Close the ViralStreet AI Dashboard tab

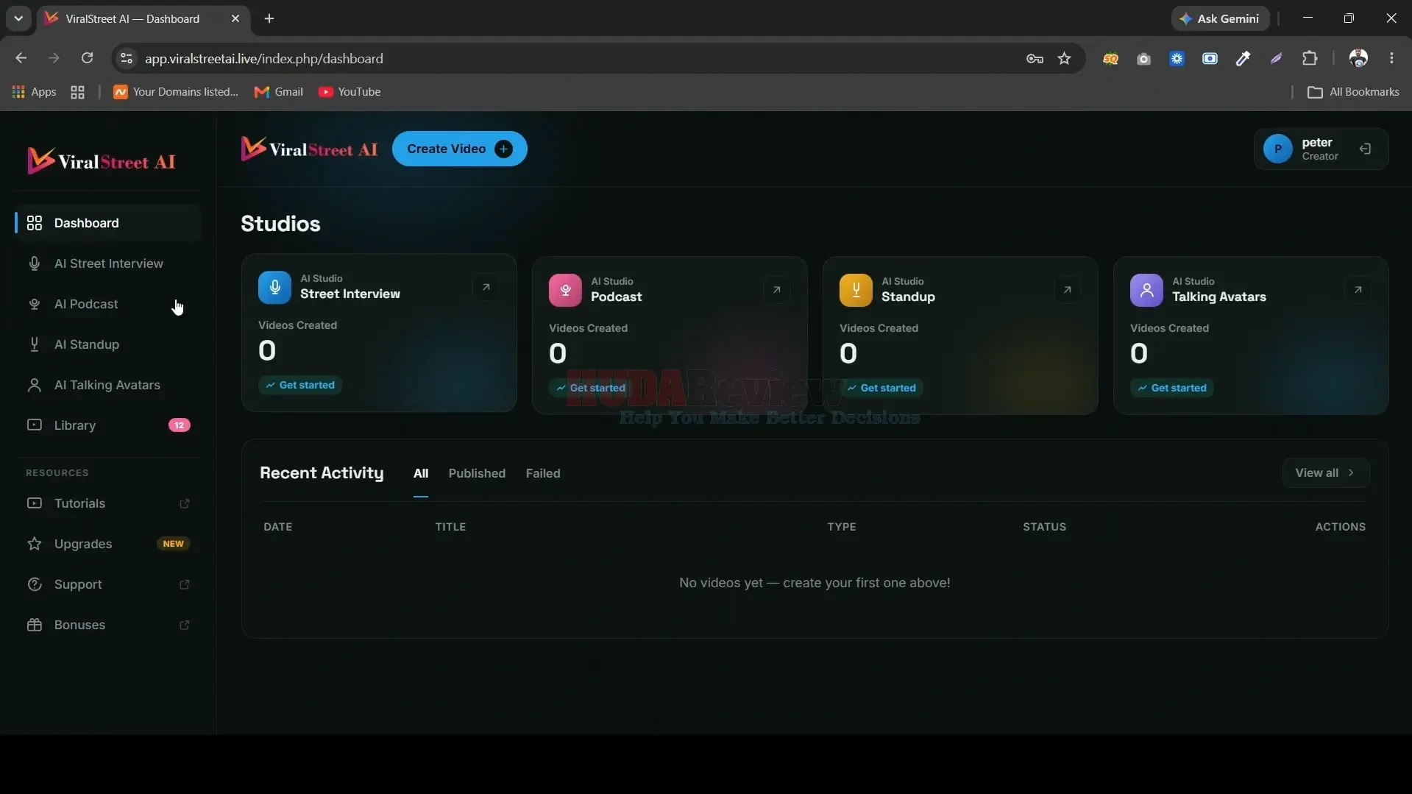pyautogui.click(x=235, y=18)
